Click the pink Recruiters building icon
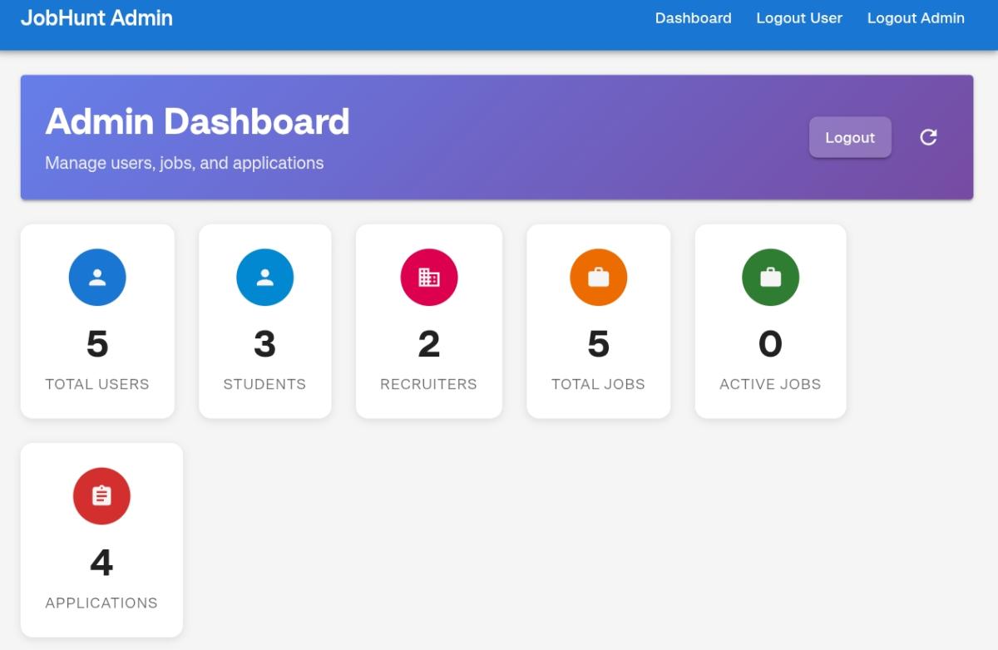This screenshot has height=650, width=998. tap(429, 278)
